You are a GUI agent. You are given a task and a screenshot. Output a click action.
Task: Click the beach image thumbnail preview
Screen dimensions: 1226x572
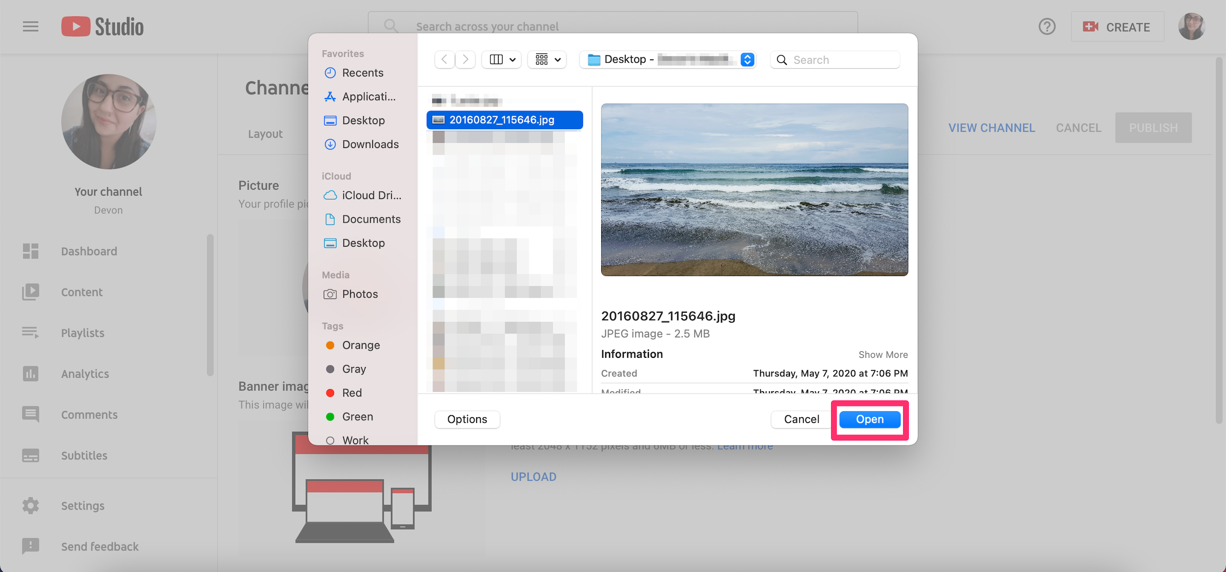[x=755, y=189]
